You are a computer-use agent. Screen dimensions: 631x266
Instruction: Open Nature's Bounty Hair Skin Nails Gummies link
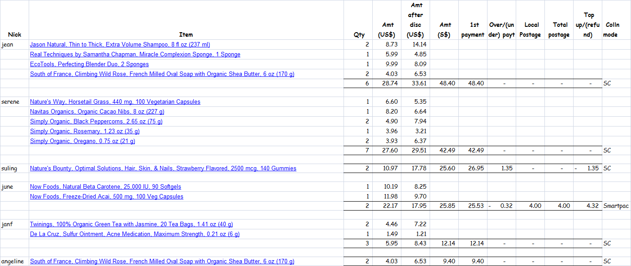pos(163,169)
